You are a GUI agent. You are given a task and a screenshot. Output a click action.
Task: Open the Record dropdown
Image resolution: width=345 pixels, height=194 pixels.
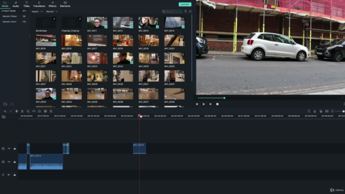(x=52, y=11)
